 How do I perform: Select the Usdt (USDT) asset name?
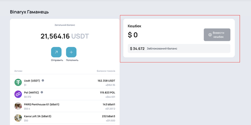pyautogui.click(x=32, y=81)
